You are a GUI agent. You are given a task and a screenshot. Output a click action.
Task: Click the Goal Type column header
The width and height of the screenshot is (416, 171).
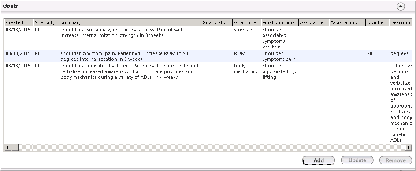[x=247, y=22]
